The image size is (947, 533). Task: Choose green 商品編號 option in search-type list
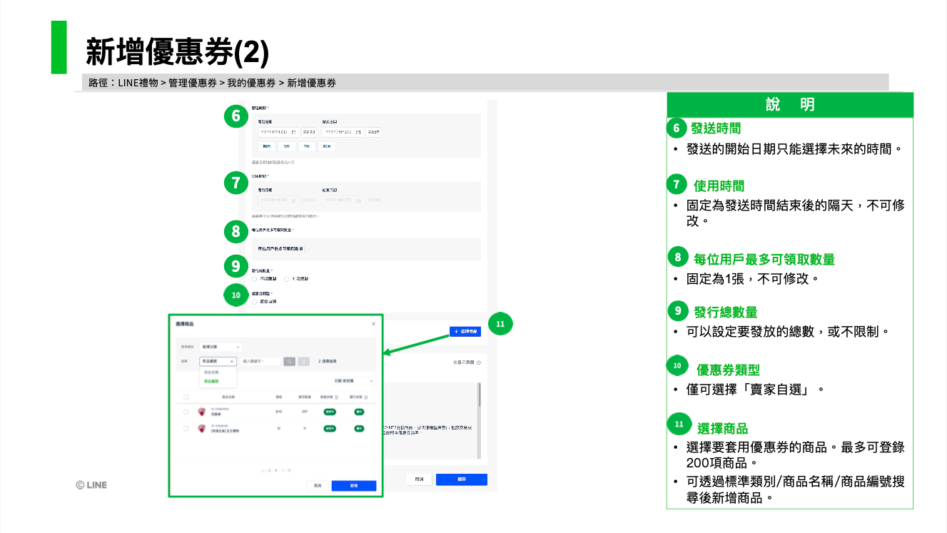211,381
